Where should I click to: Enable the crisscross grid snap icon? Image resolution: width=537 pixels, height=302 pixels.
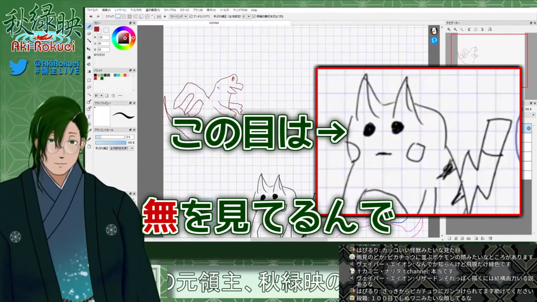pyautogui.click(x=129, y=16)
